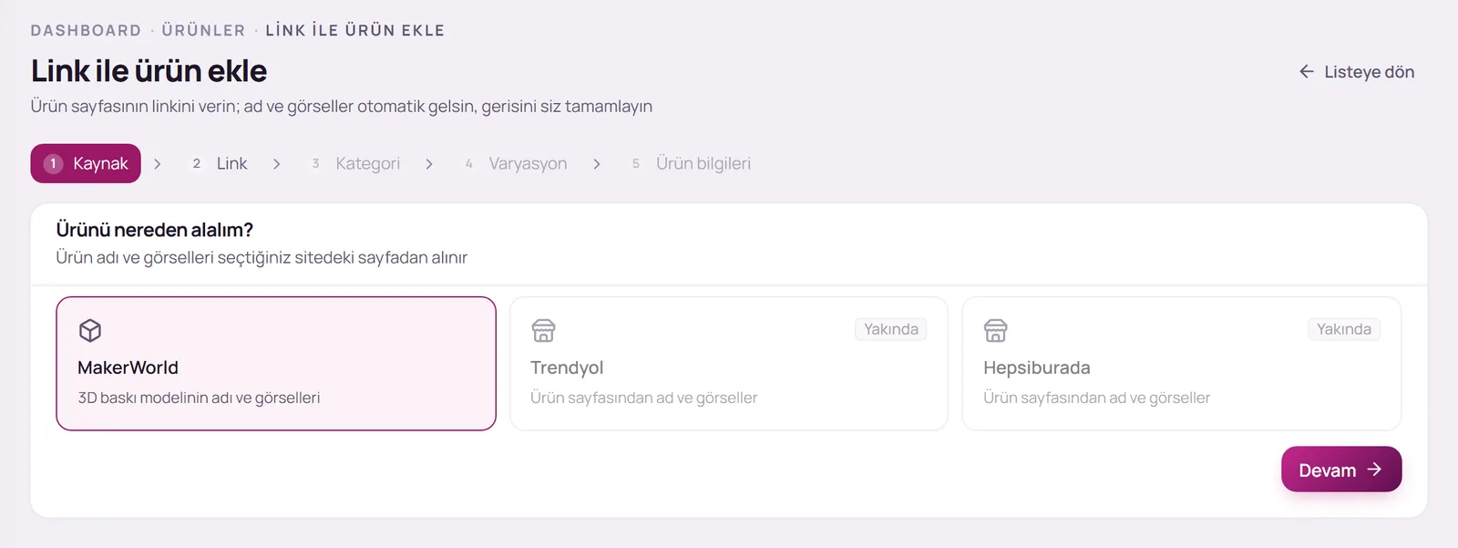This screenshot has height=548, width=1458.
Task: Click text 3D baskı modelinin adı ve görselleri
Action: [199, 398]
